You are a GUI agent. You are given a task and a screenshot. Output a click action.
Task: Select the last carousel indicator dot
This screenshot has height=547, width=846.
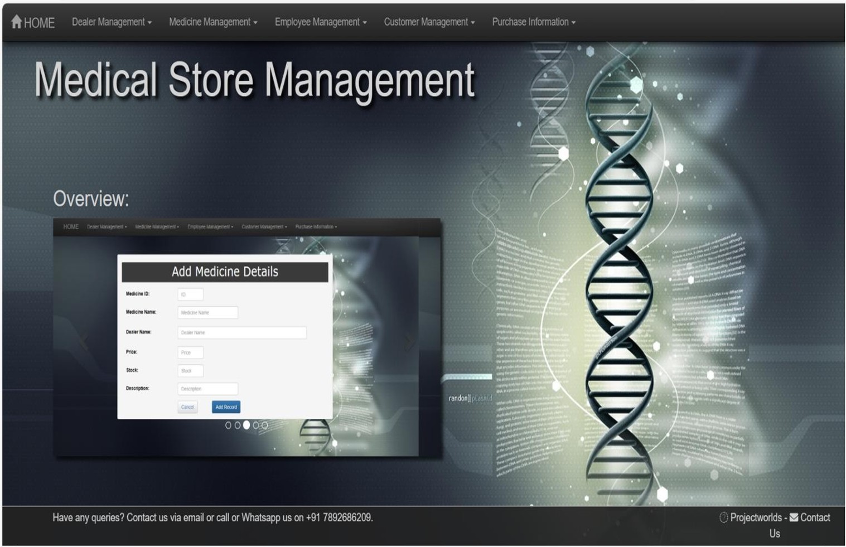(265, 425)
